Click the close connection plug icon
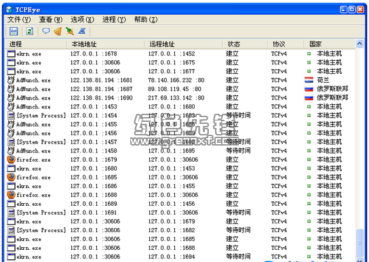The image size is (369, 262). pyautogui.click(x=70, y=31)
